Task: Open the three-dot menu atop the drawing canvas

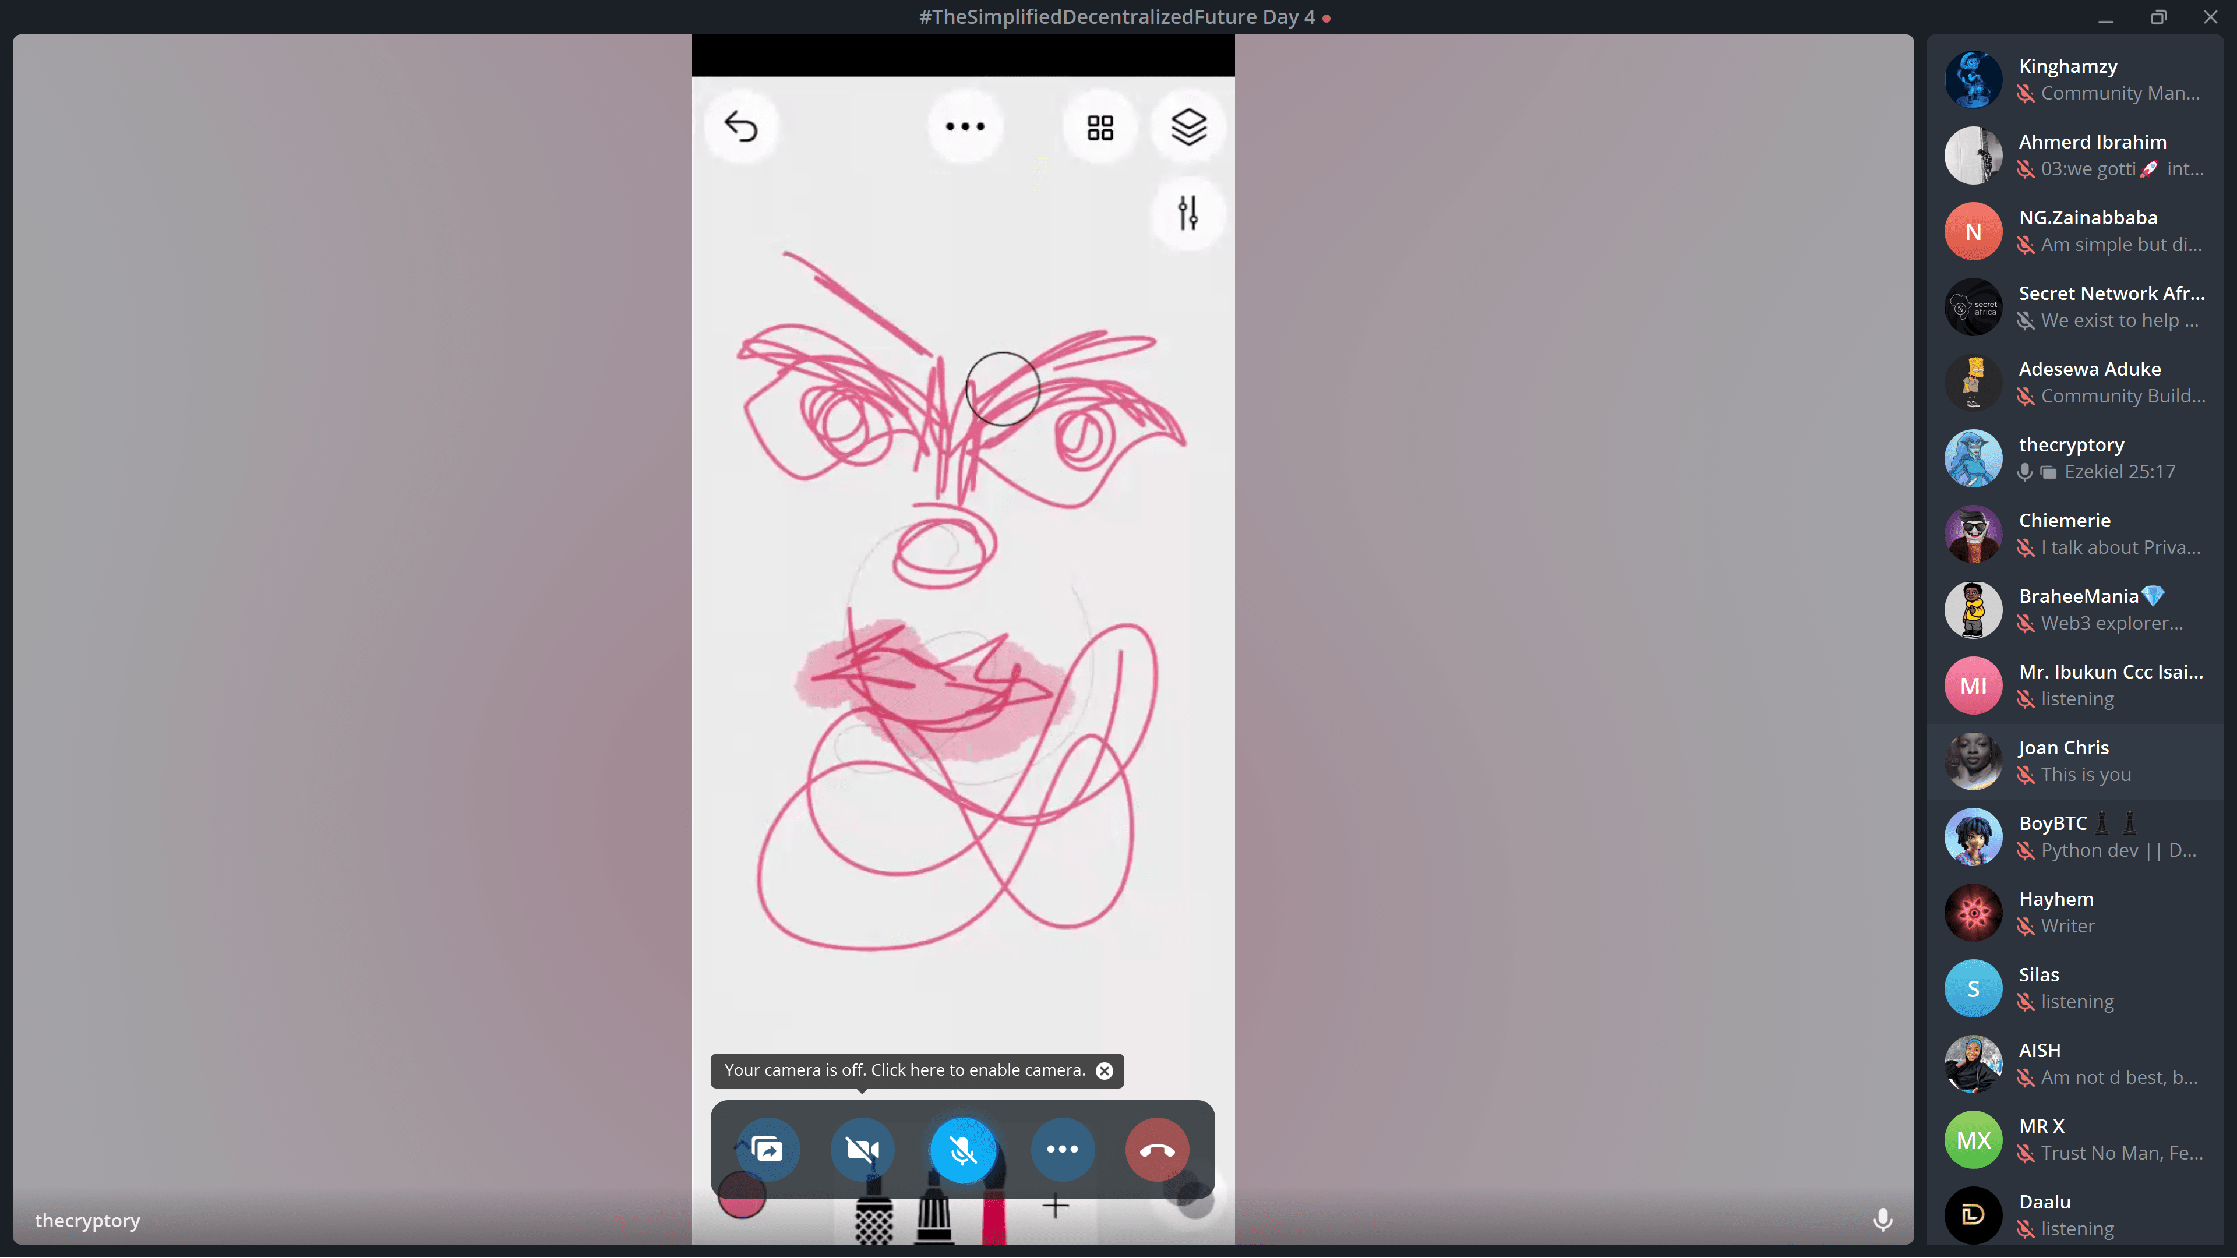Action: coord(965,127)
